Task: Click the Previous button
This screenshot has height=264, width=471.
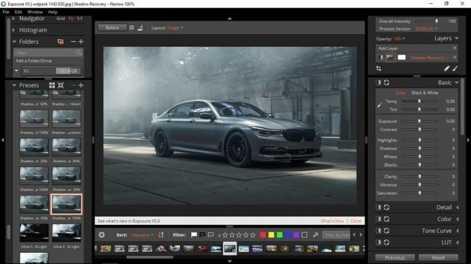Action: point(395,258)
